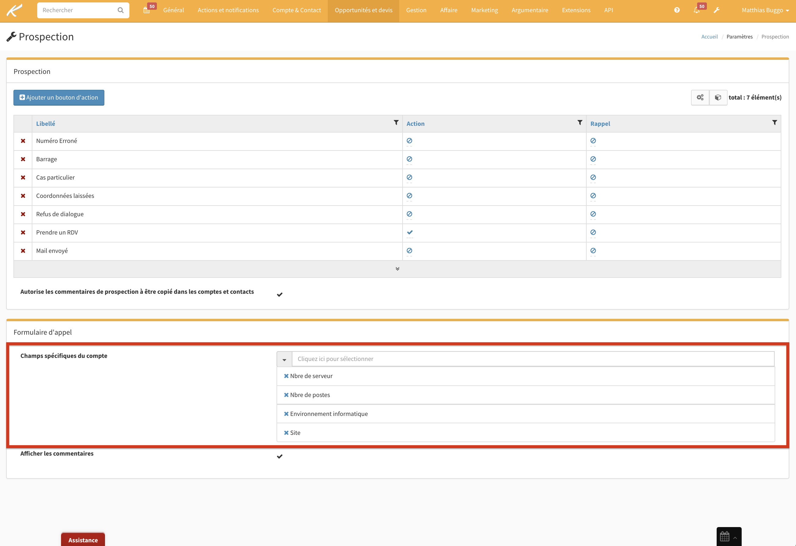This screenshot has height=546, width=796.
Task: Click the gears configuration icon above table
Action: pyautogui.click(x=700, y=98)
